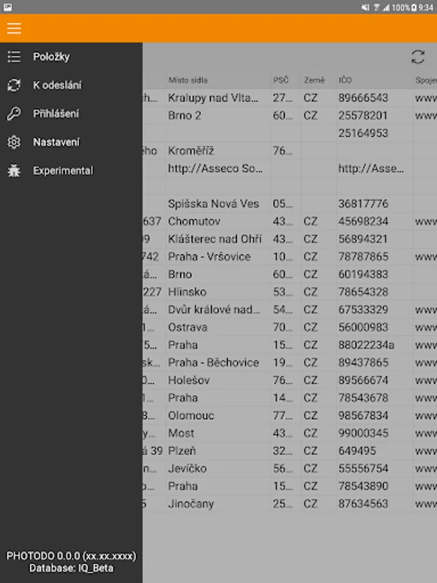This screenshot has width=437, height=583.
Task: Select the Hlinsko cell
Action: [219, 292]
